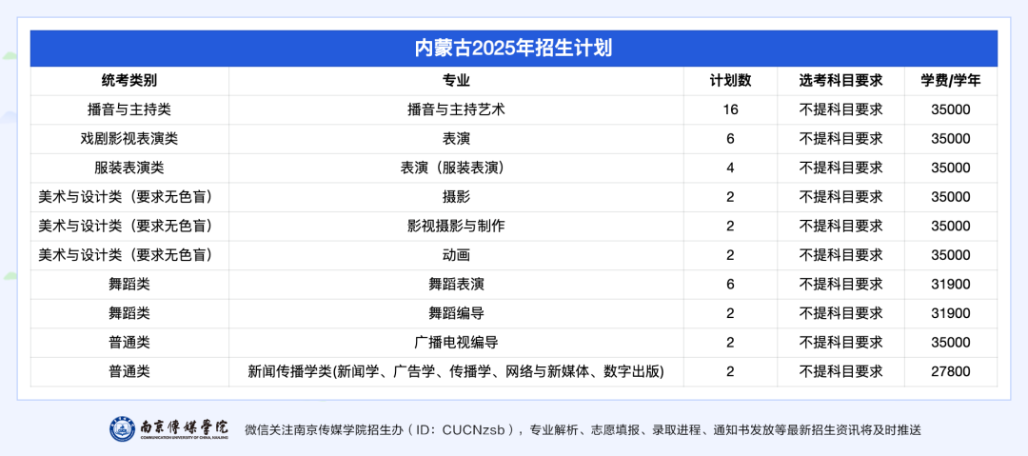The height and width of the screenshot is (456, 1028).
Task: Click 舞蹈类 category in the 舞蹈表演 row
Action: pos(129,284)
